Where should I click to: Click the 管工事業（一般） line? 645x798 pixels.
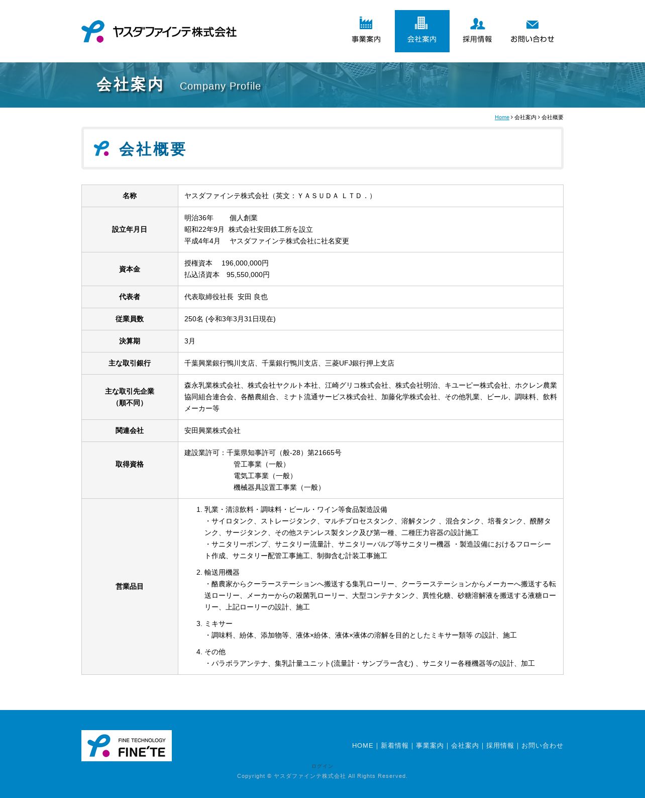pyautogui.click(x=262, y=465)
